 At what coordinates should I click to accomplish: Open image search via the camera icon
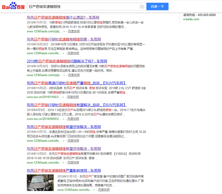coord(142,7)
